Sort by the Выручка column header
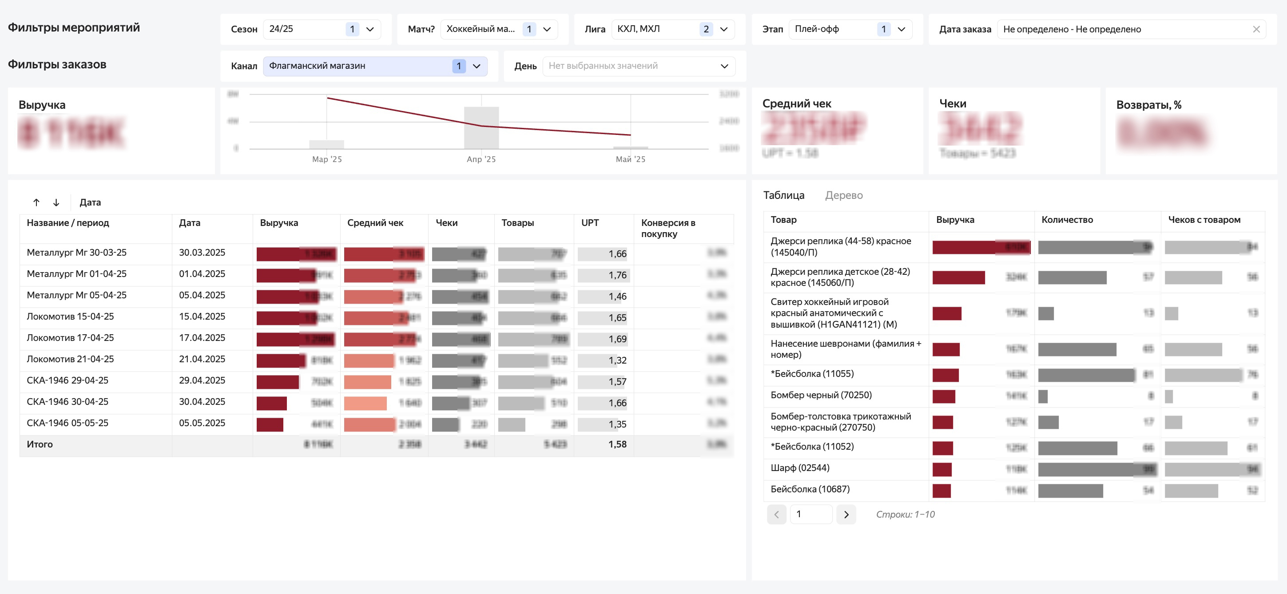 tap(279, 223)
